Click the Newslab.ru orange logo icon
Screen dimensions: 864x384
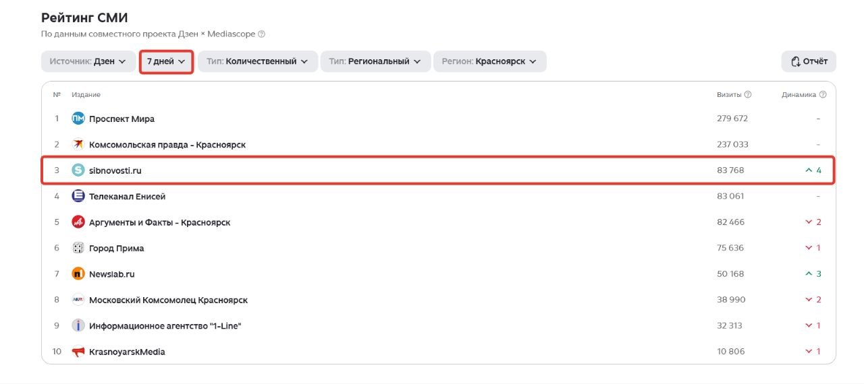pyautogui.click(x=78, y=274)
